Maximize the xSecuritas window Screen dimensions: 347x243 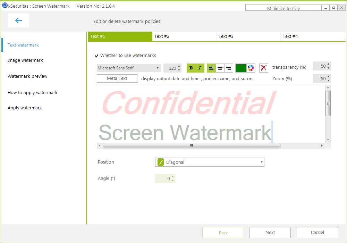(x=333, y=8)
